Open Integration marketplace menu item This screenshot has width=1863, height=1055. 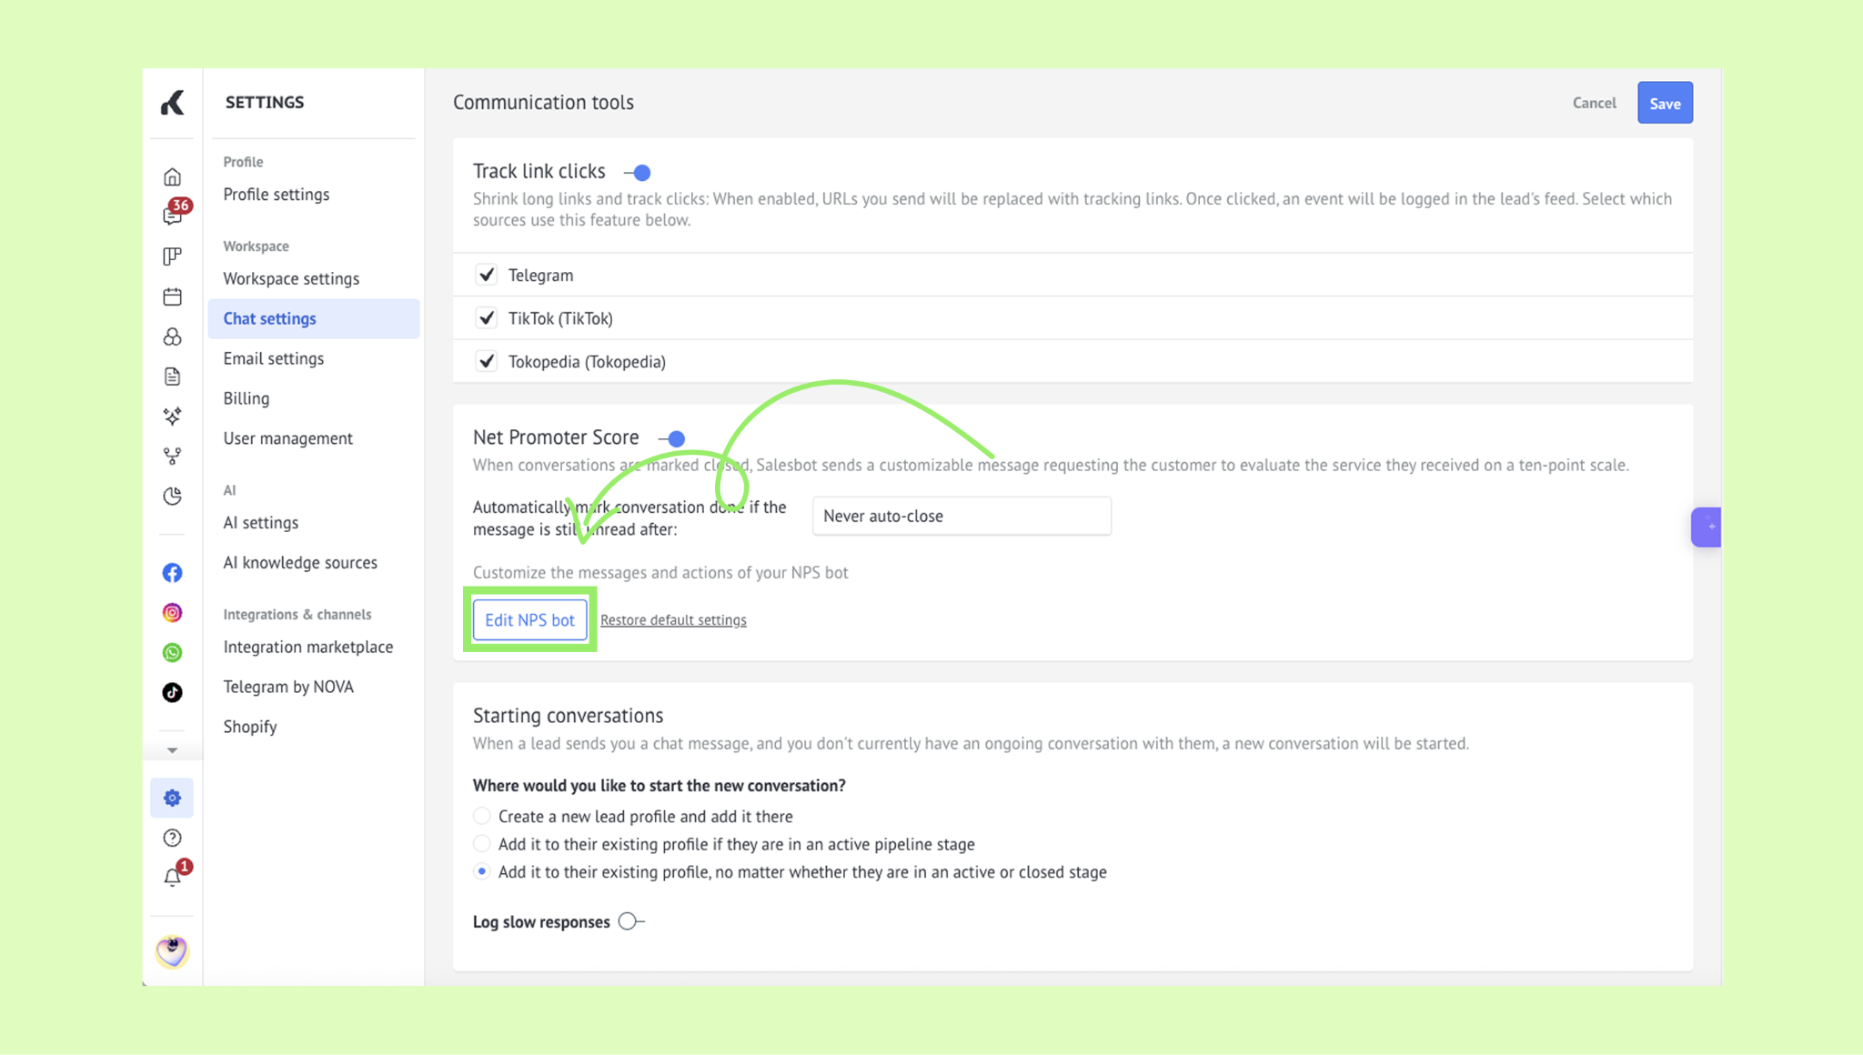click(x=308, y=647)
